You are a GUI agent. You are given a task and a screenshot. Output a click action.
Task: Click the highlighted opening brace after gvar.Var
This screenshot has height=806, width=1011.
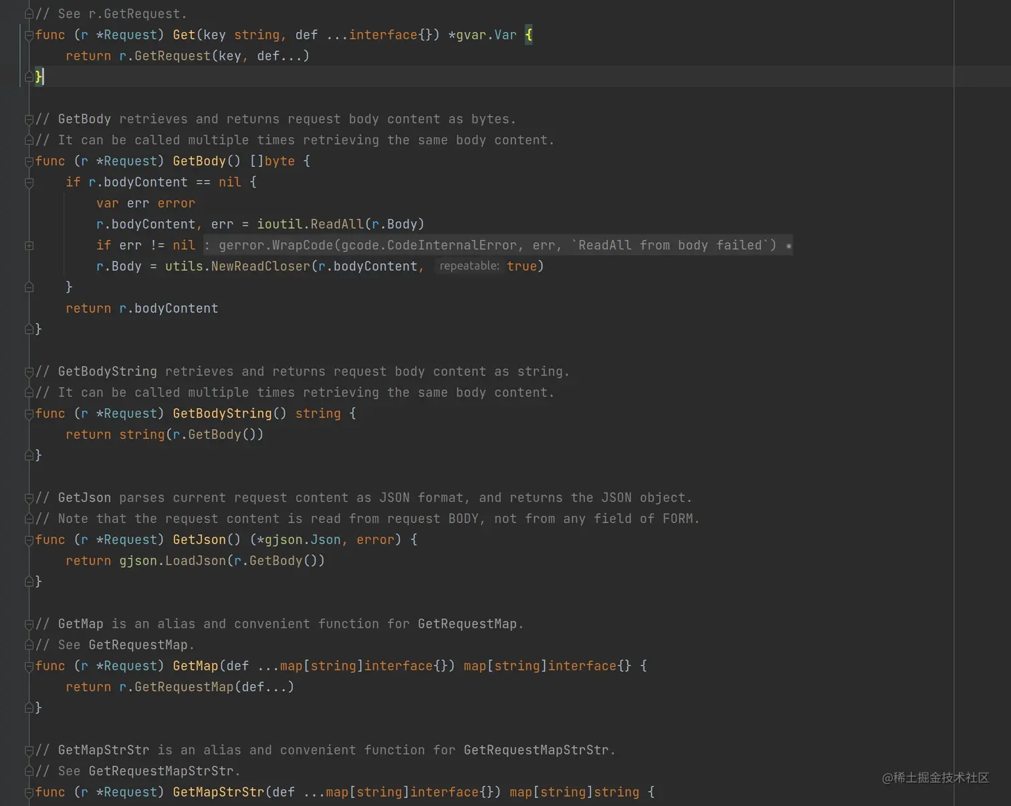coord(529,35)
